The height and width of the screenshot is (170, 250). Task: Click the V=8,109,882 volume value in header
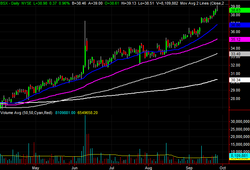[167, 3]
